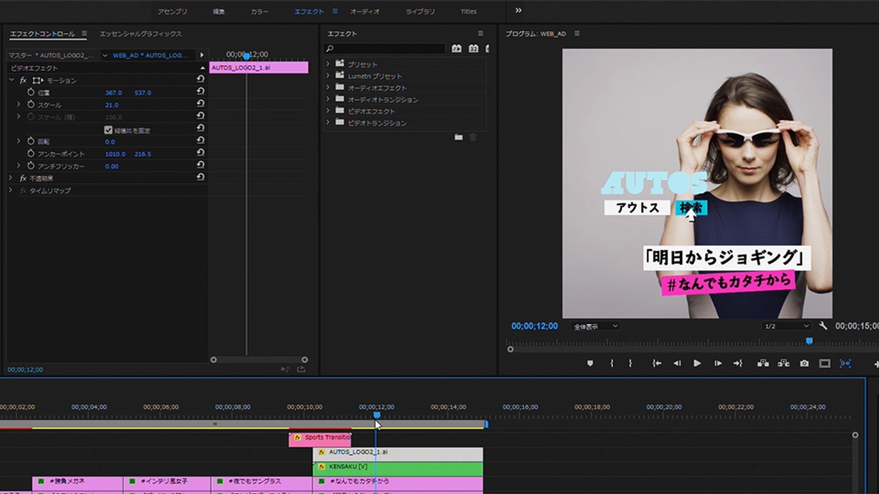Expand the Lumetri presets folder
Viewport: 879px width, 494px height.
click(x=328, y=76)
